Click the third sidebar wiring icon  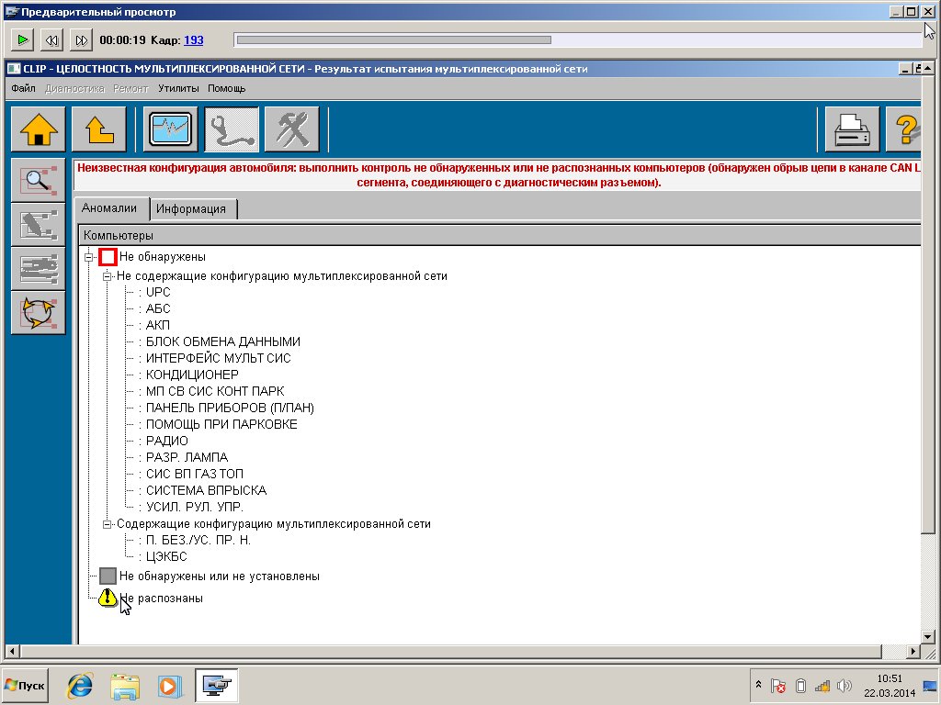pyautogui.click(x=39, y=269)
